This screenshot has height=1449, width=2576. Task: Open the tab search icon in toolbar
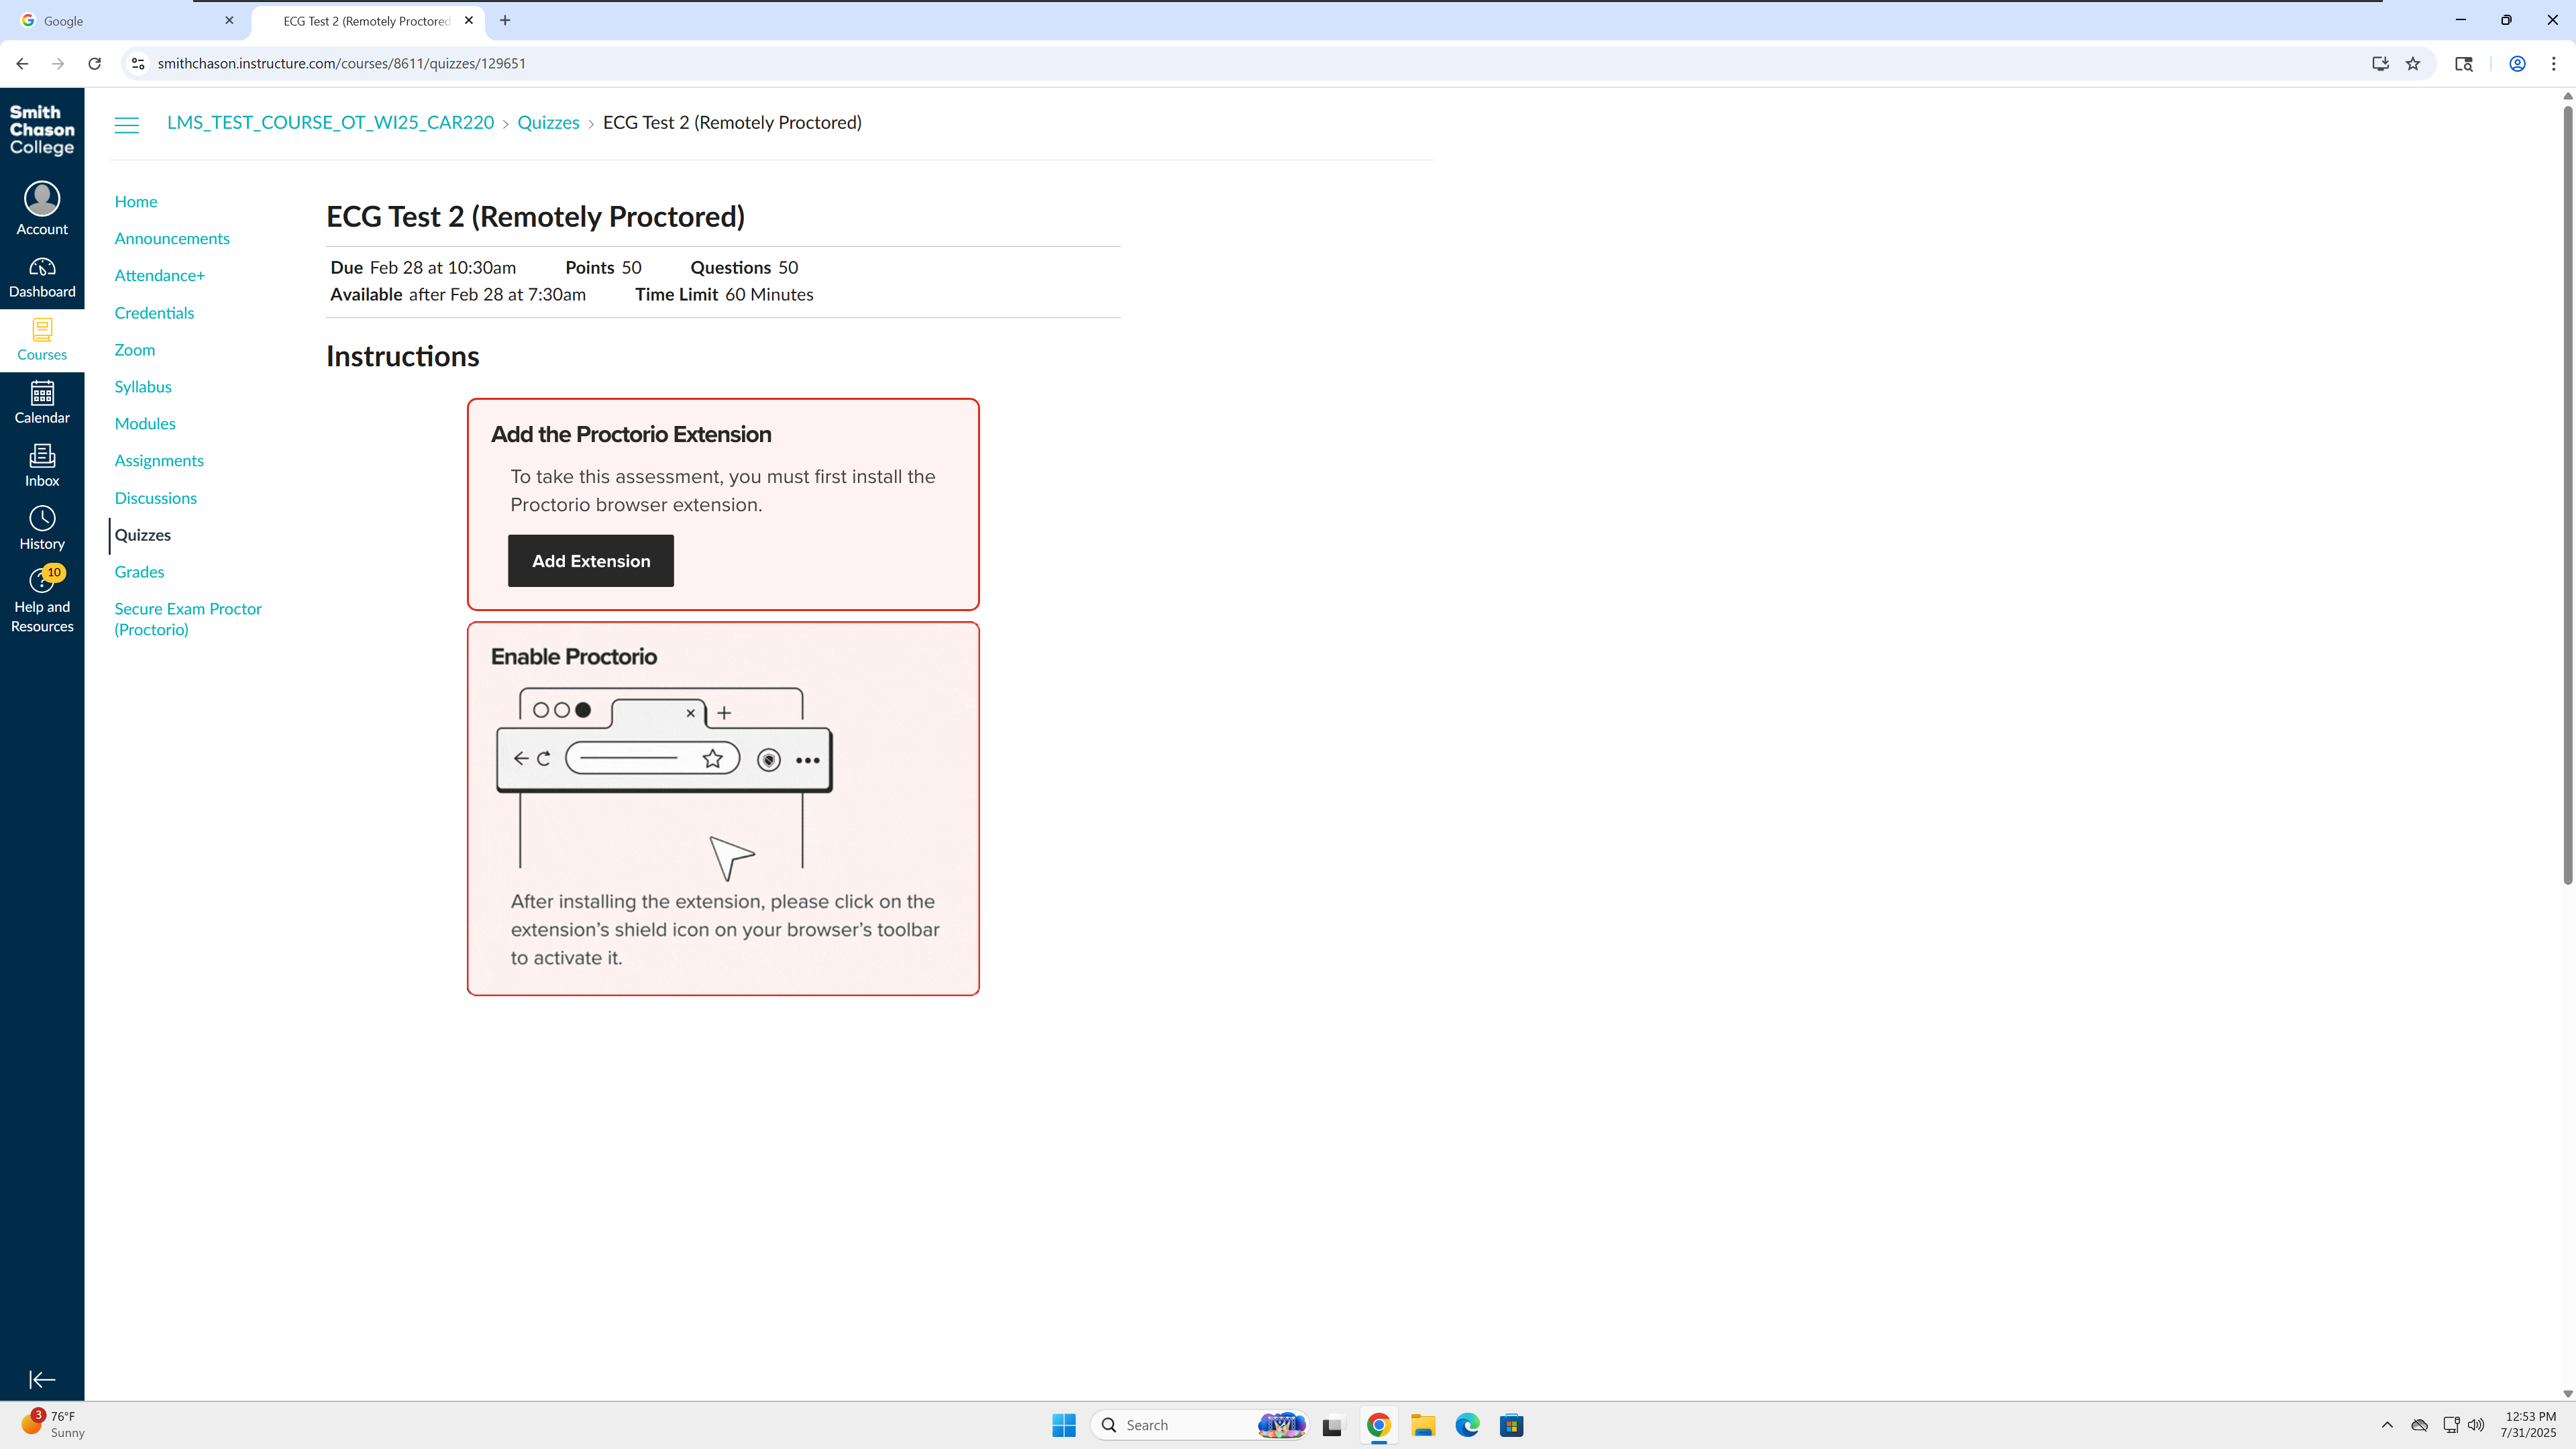pyautogui.click(x=2463, y=63)
